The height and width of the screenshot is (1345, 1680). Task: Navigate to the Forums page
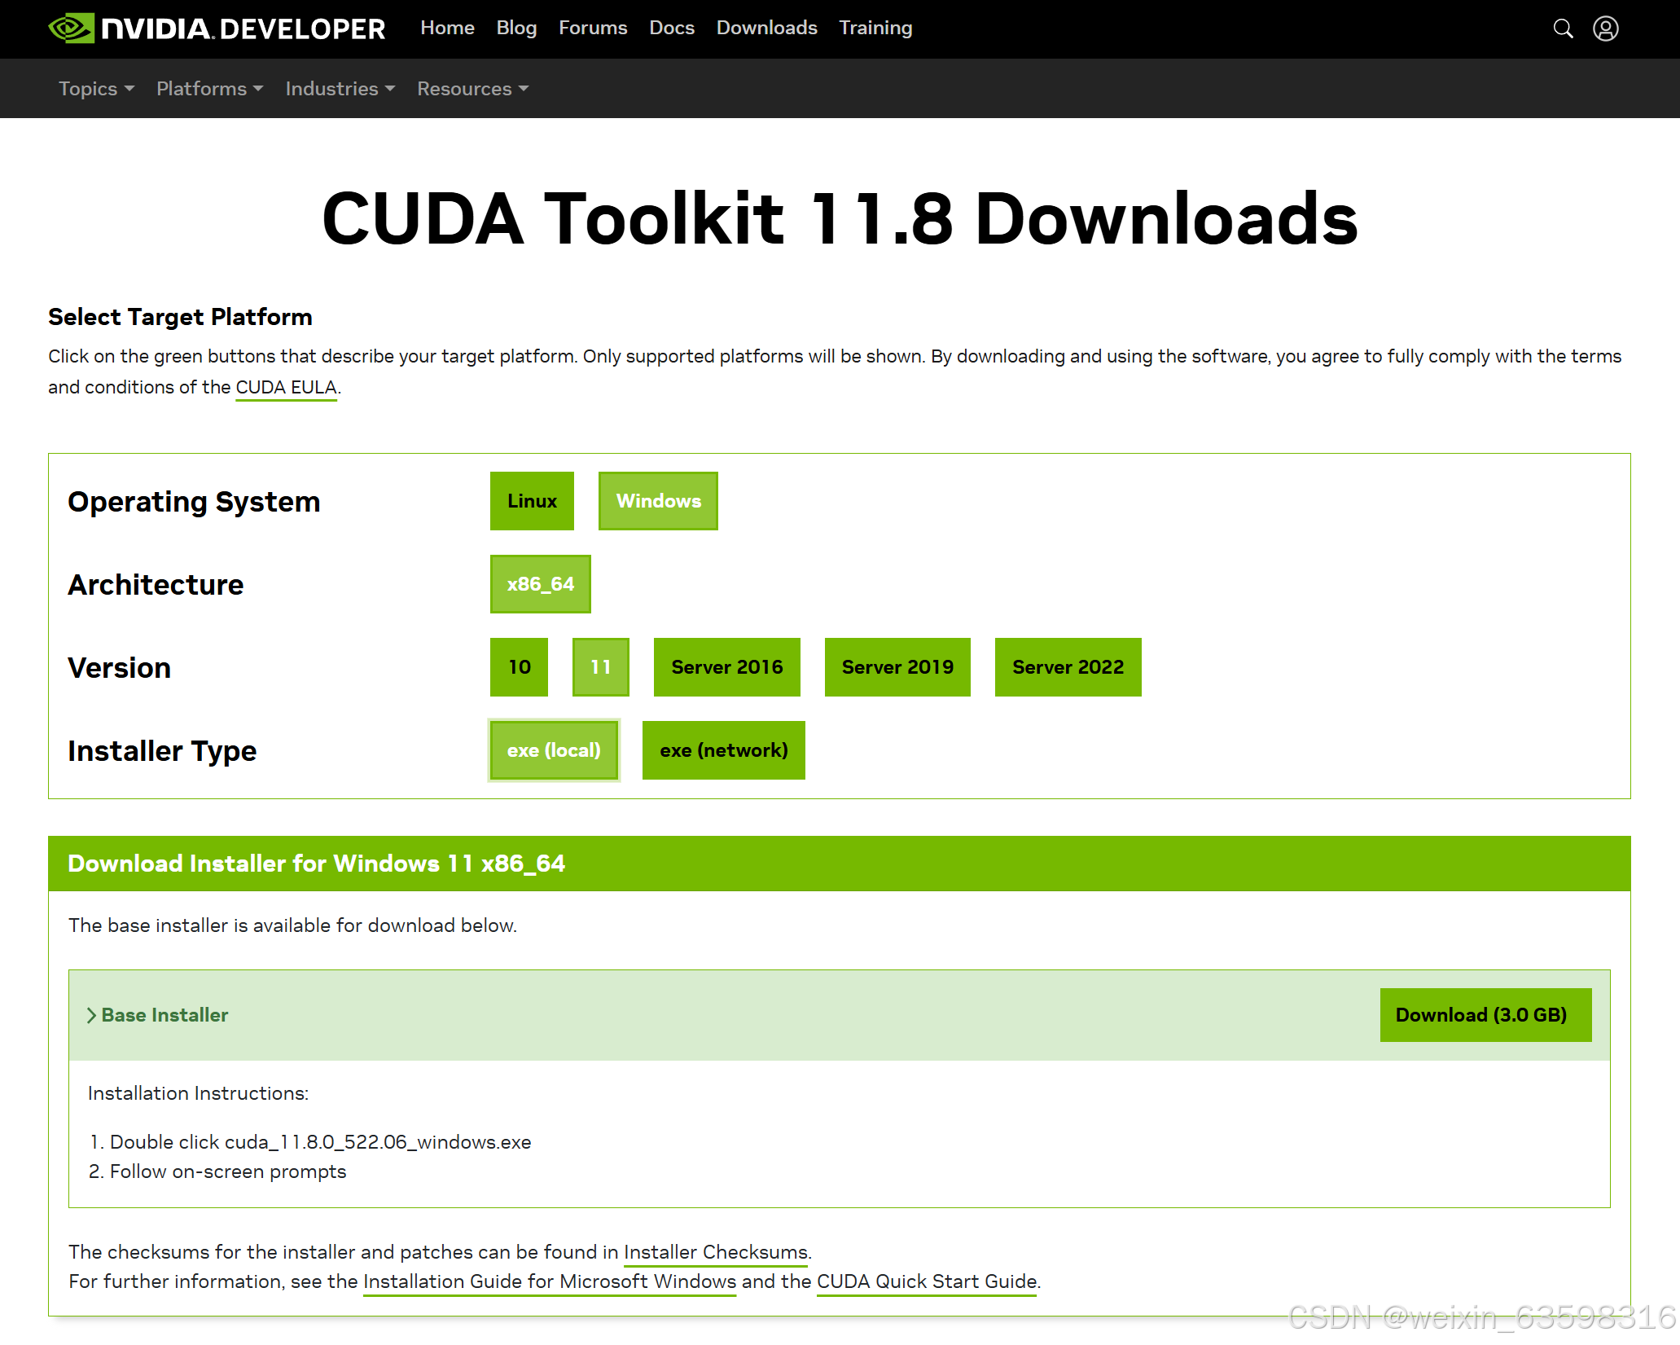pos(593,28)
